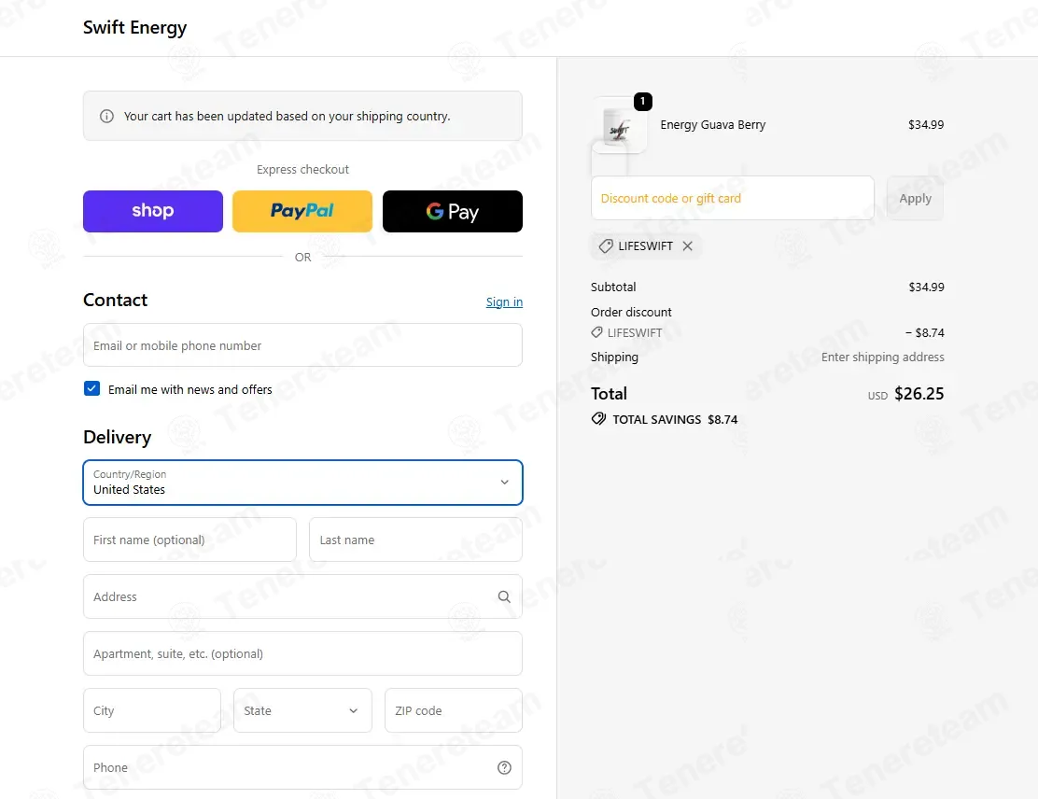Uncheck Email me with news and offers
The image size is (1038, 799).
(x=91, y=389)
